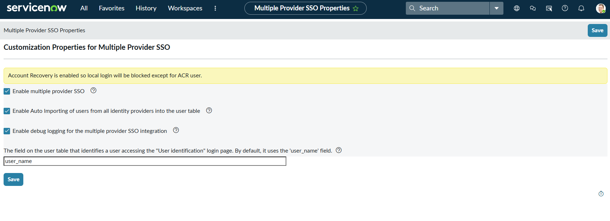Click the Save button below the form
The image size is (610, 221).
click(13, 179)
